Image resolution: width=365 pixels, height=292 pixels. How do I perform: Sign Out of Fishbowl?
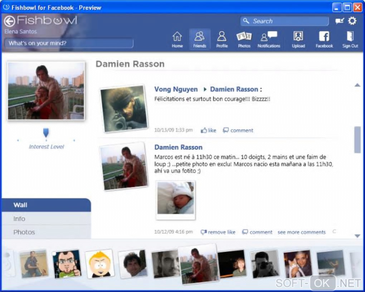pos(350,40)
